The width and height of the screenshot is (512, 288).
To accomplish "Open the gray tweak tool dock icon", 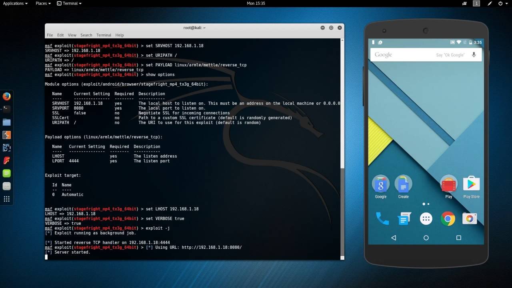I will 6,186.
